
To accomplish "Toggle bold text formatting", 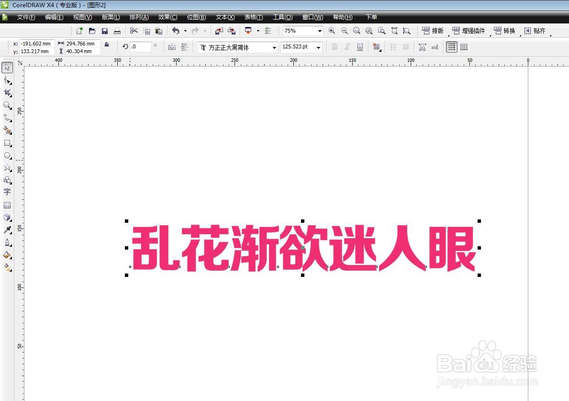I will click(x=335, y=47).
